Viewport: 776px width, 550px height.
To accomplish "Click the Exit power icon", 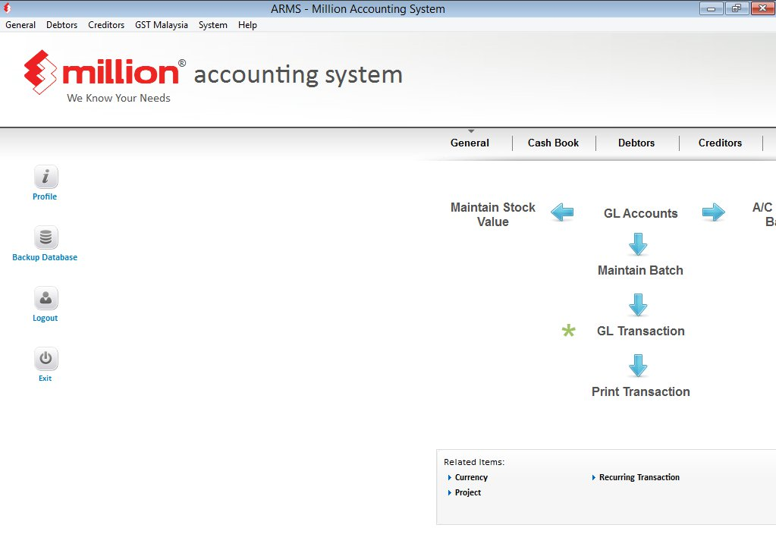I will pyautogui.click(x=46, y=358).
